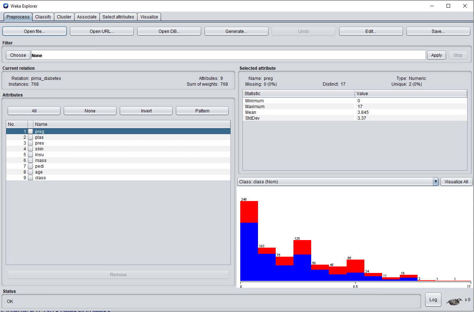Apply the selected filter

point(436,55)
